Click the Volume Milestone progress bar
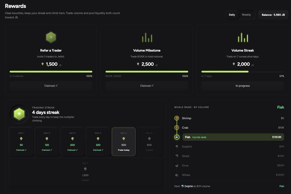Screen dimensions: 291x194 tap(147, 72)
